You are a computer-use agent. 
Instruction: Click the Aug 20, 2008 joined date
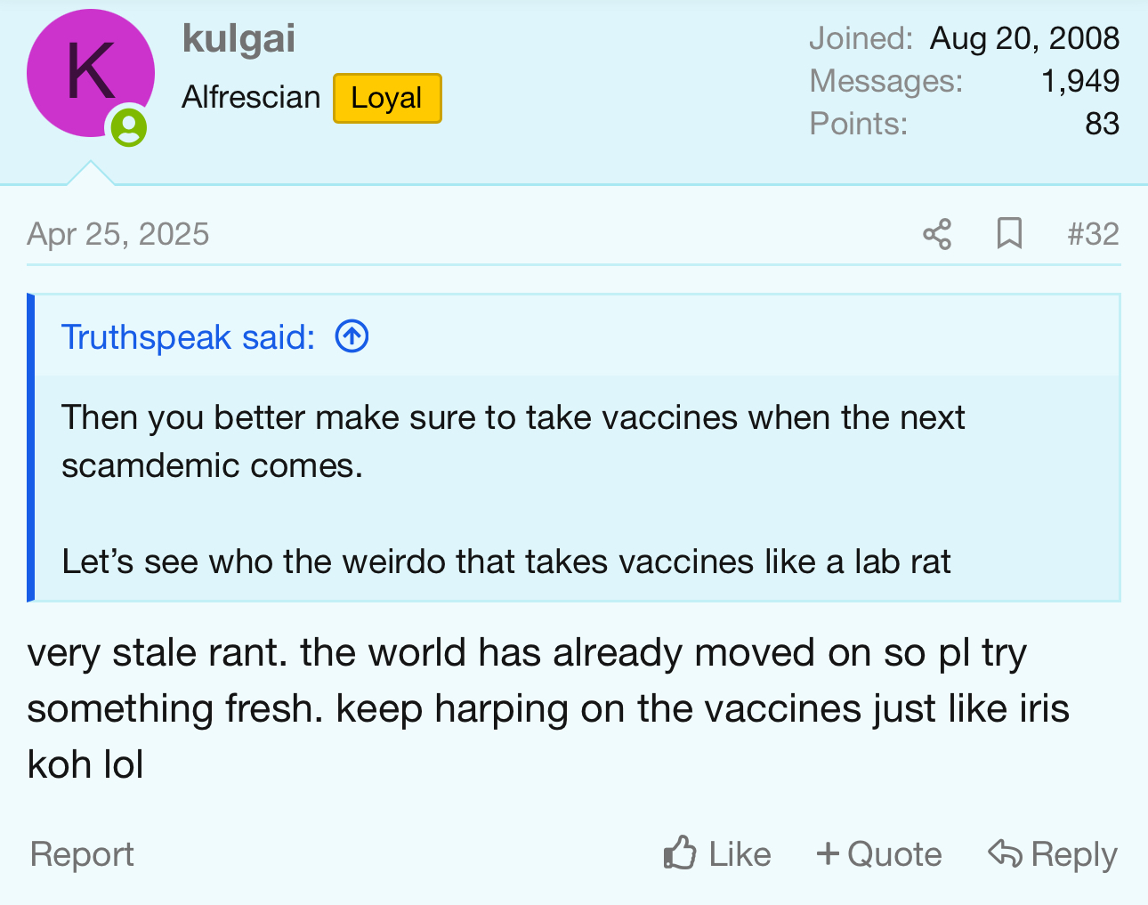(x=1024, y=38)
